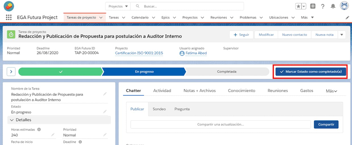Expand the Reuniones nav tab chevron
The image size is (352, 145).
pos(232,18)
